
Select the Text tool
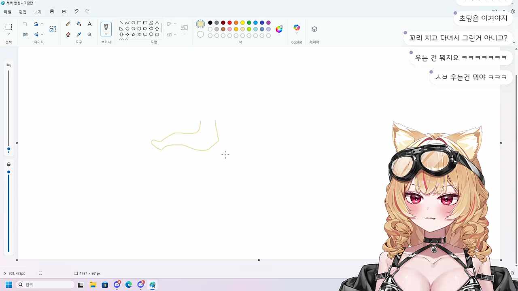pos(89,24)
